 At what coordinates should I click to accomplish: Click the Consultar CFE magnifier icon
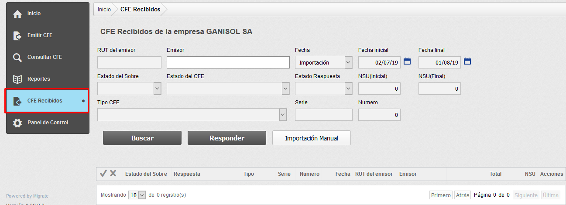click(17, 57)
